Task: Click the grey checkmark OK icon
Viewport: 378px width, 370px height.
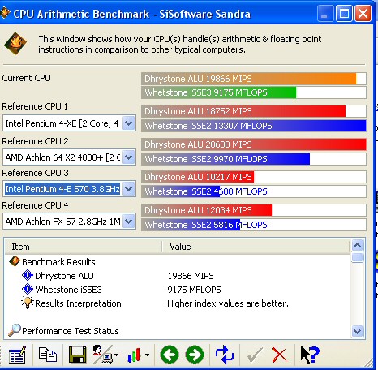Action: coord(255,355)
